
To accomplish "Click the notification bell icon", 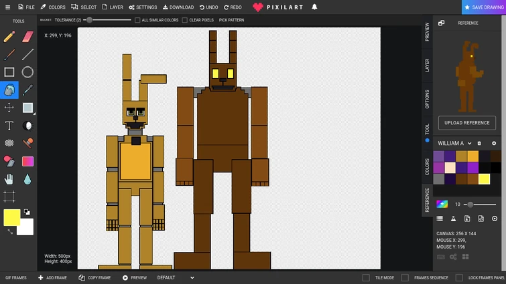I will point(315,7).
